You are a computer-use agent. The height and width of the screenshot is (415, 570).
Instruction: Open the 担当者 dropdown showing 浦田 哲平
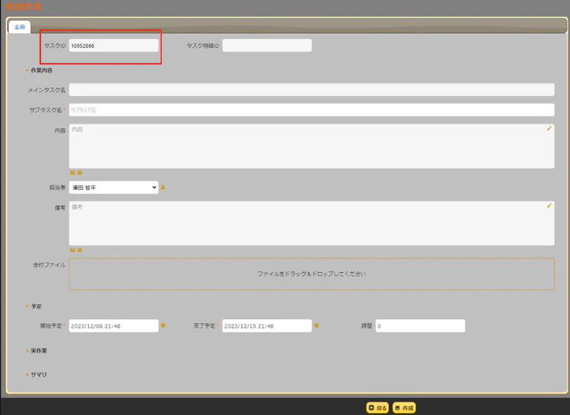click(114, 187)
